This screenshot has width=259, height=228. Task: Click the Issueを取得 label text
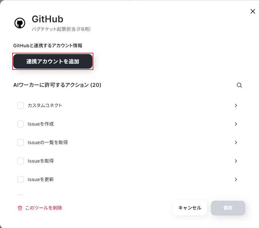pos(41,161)
